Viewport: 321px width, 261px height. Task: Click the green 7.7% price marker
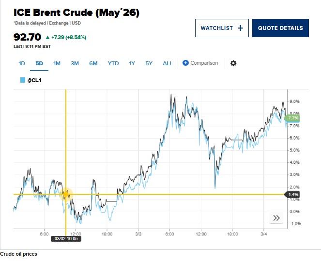pyautogui.click(x=293, y=118)
